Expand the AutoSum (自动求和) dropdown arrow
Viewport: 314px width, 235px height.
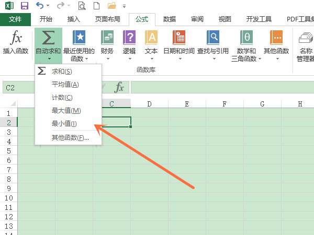(48, 58)
